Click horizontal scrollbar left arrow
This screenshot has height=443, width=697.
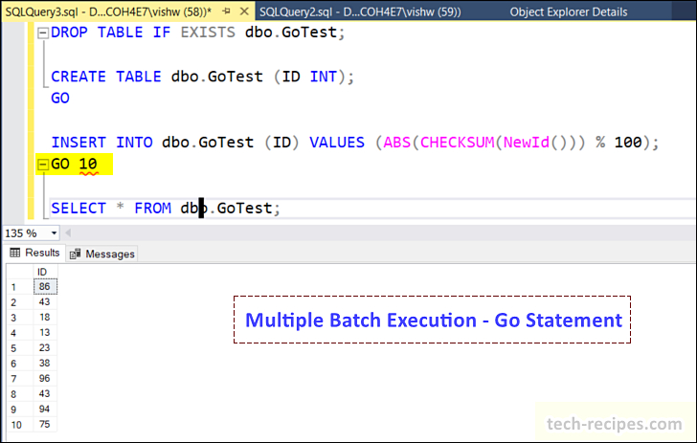click(x=68, y=233)
